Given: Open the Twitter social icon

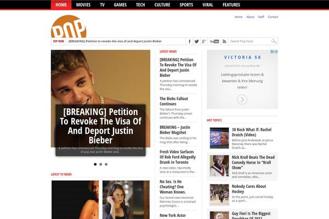Looking at the screenshot, I should [x=197, y=41].
